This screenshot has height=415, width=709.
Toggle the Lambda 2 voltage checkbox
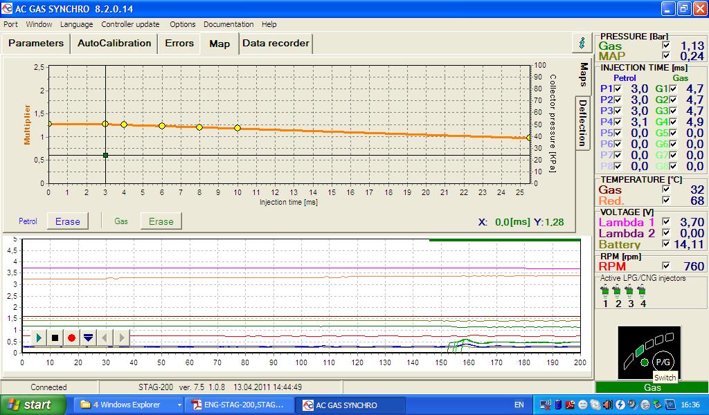665,233
